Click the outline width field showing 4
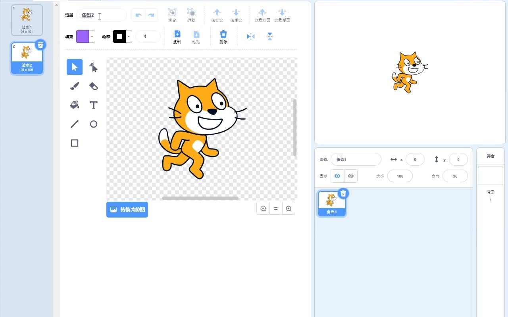The image size is (508, 317). coord(148,36)
